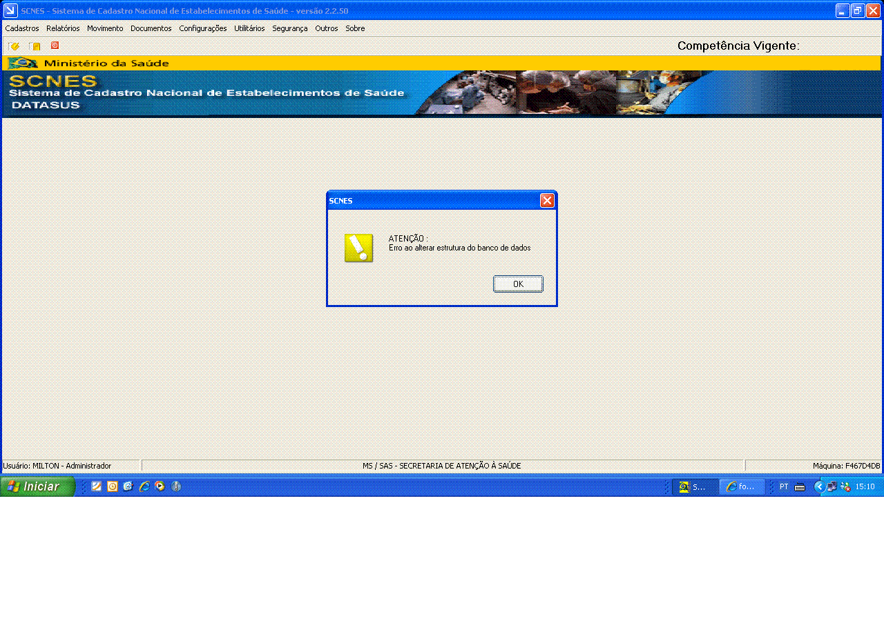Open the PT language bar selector

[x=784, y=486]
